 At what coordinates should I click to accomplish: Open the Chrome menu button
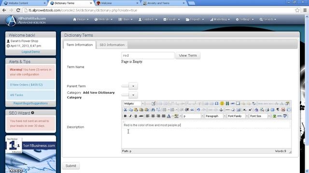(305, 10)
